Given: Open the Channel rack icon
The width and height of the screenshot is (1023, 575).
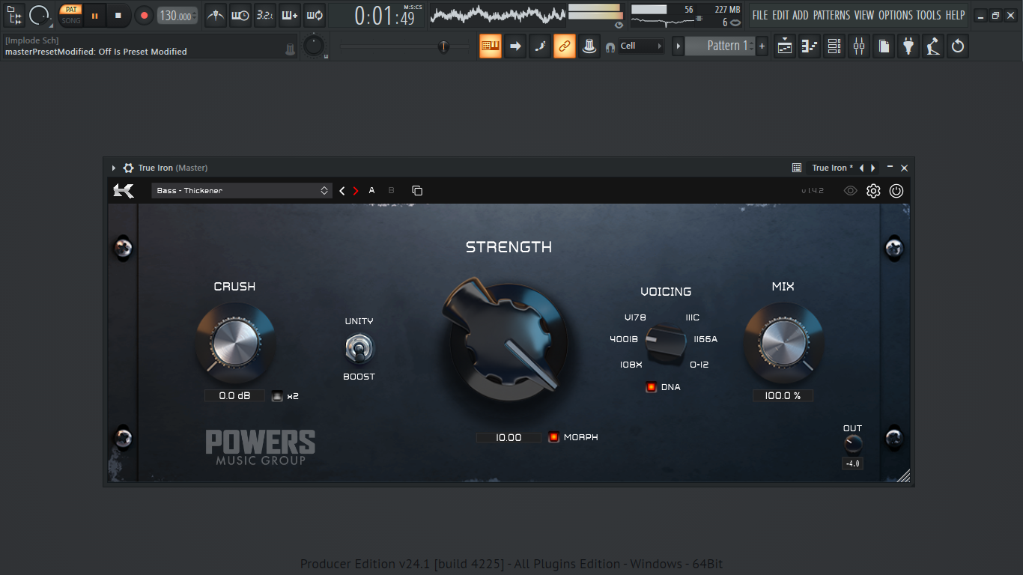Looking at the screenshot, I should click(x=834, y=46).
